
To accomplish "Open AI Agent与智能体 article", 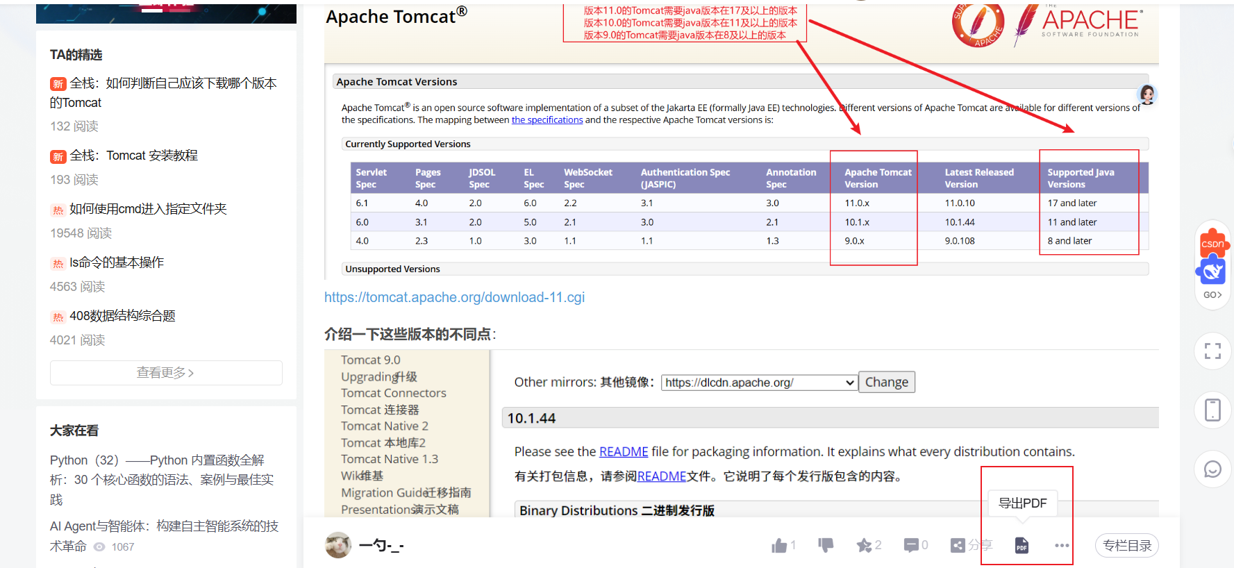I will tap(164, 536).
